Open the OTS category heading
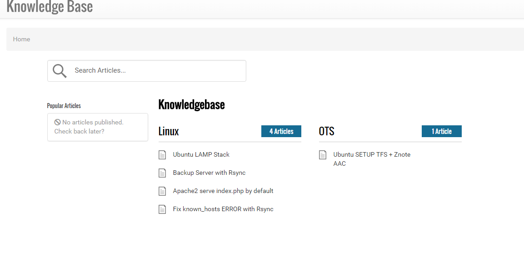524x277 pixels. (326, 131)
